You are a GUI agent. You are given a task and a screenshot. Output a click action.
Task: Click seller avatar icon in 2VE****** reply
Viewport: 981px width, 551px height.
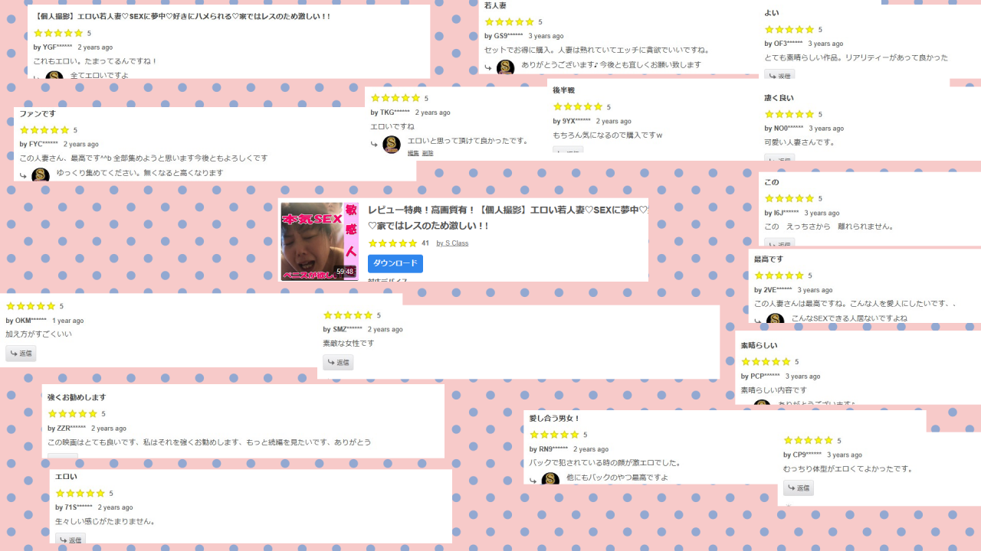pyautogui.click(x=775, y=319)
